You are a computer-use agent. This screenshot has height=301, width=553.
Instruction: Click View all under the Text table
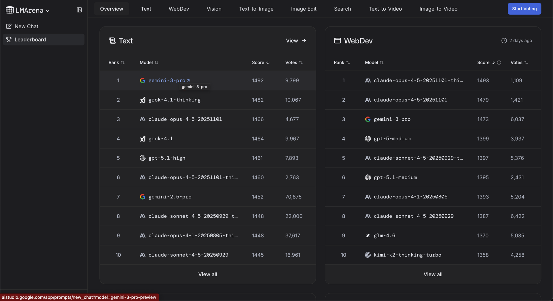(208, 275)
